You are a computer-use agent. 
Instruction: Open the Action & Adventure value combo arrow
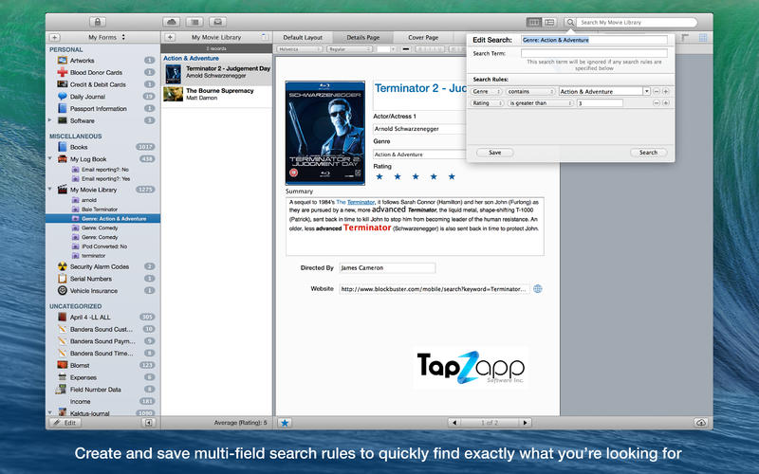(646, 91)
